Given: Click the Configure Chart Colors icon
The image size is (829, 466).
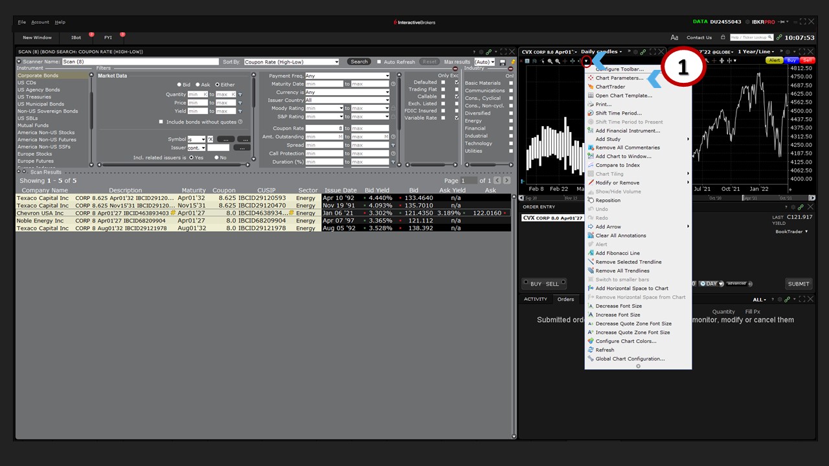Looking at the screenshot, I should click(x=591, y=341).
